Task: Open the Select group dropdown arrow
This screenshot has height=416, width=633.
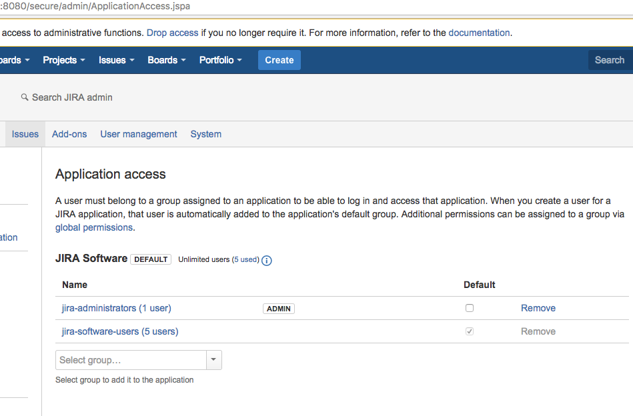Action: tap(214, 359)
